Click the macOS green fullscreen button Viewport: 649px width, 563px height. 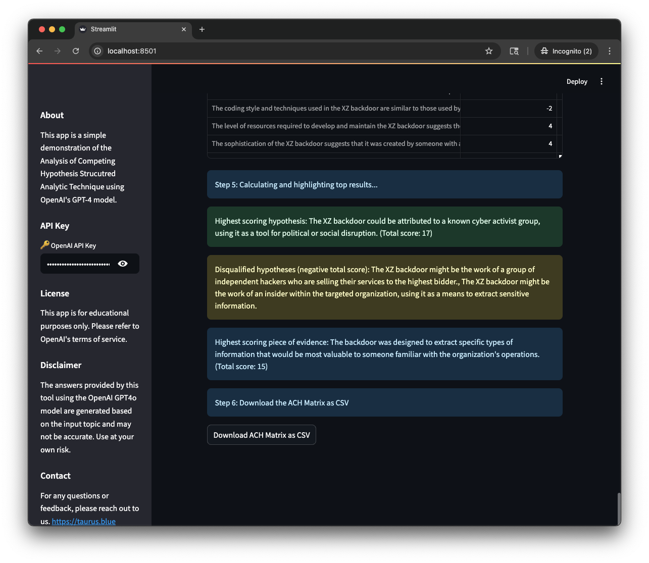pyautogui.click(x=62, y=29)
